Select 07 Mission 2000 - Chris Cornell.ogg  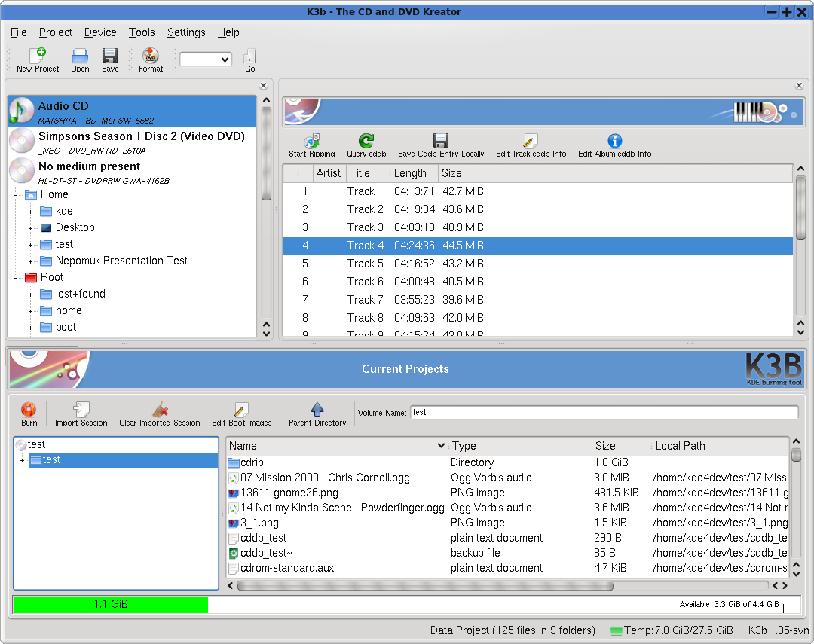point(507,478)
